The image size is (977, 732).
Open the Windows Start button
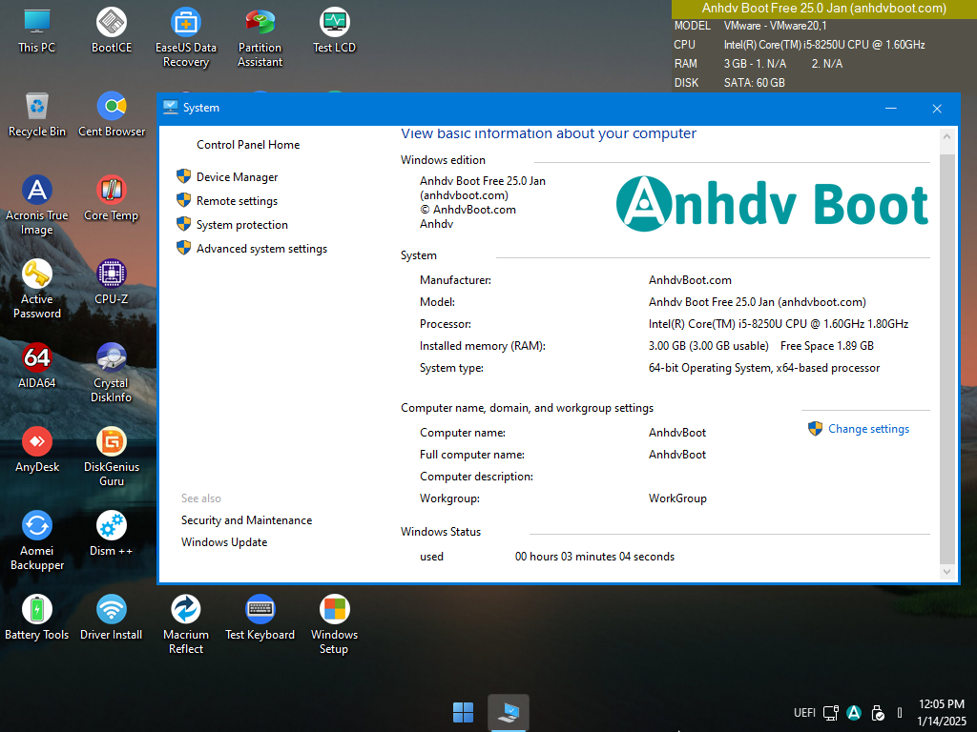(x=463, y=712)
